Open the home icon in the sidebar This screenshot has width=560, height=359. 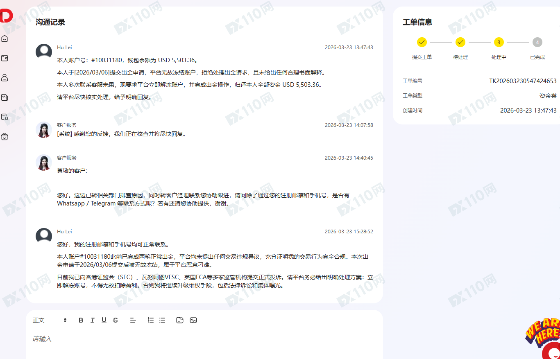point(5,38)
